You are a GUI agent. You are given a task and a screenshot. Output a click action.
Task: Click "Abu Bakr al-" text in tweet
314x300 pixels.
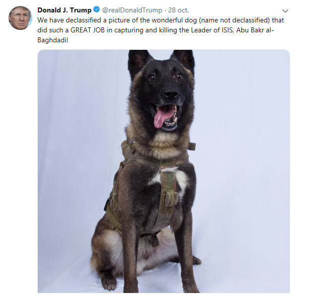click(255, 30)
